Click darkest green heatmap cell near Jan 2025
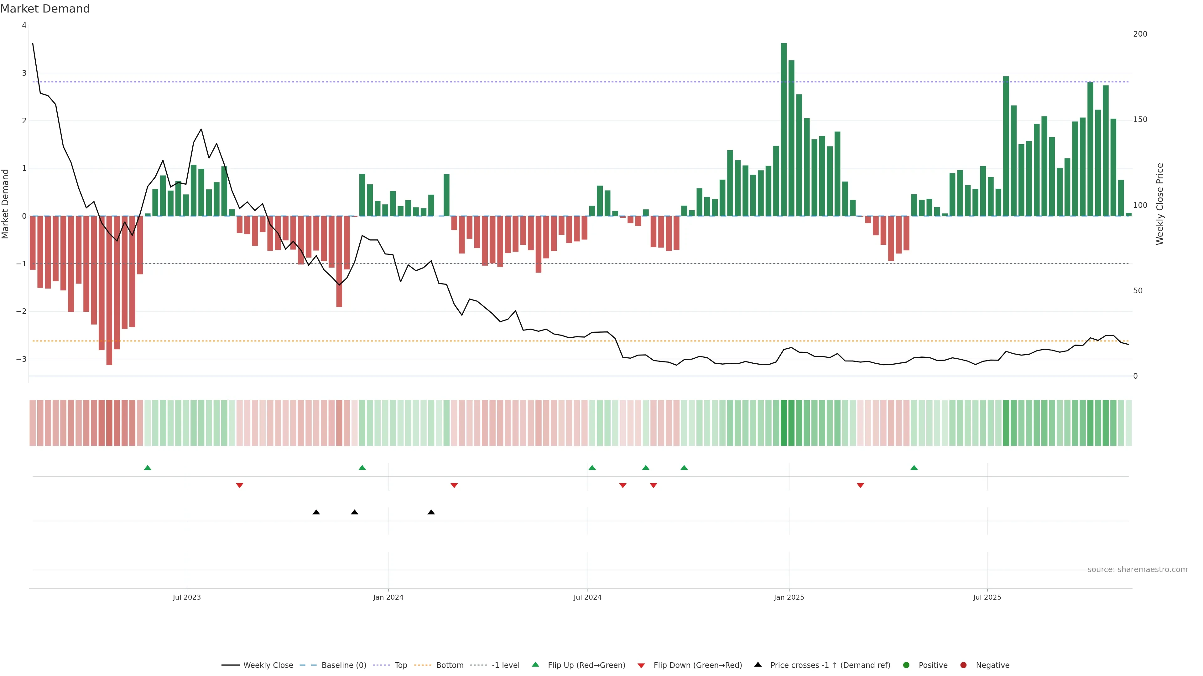Image resolution: width=1203 pixels, height=676 pixels. point(784,423)
